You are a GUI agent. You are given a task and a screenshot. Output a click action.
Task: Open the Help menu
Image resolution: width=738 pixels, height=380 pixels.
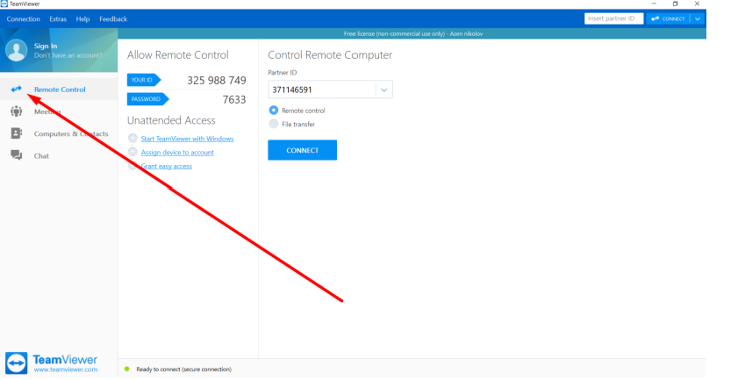click(82, 18)
